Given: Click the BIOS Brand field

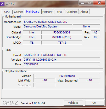Looking at the screenshot, I should [x=62, y=55].
